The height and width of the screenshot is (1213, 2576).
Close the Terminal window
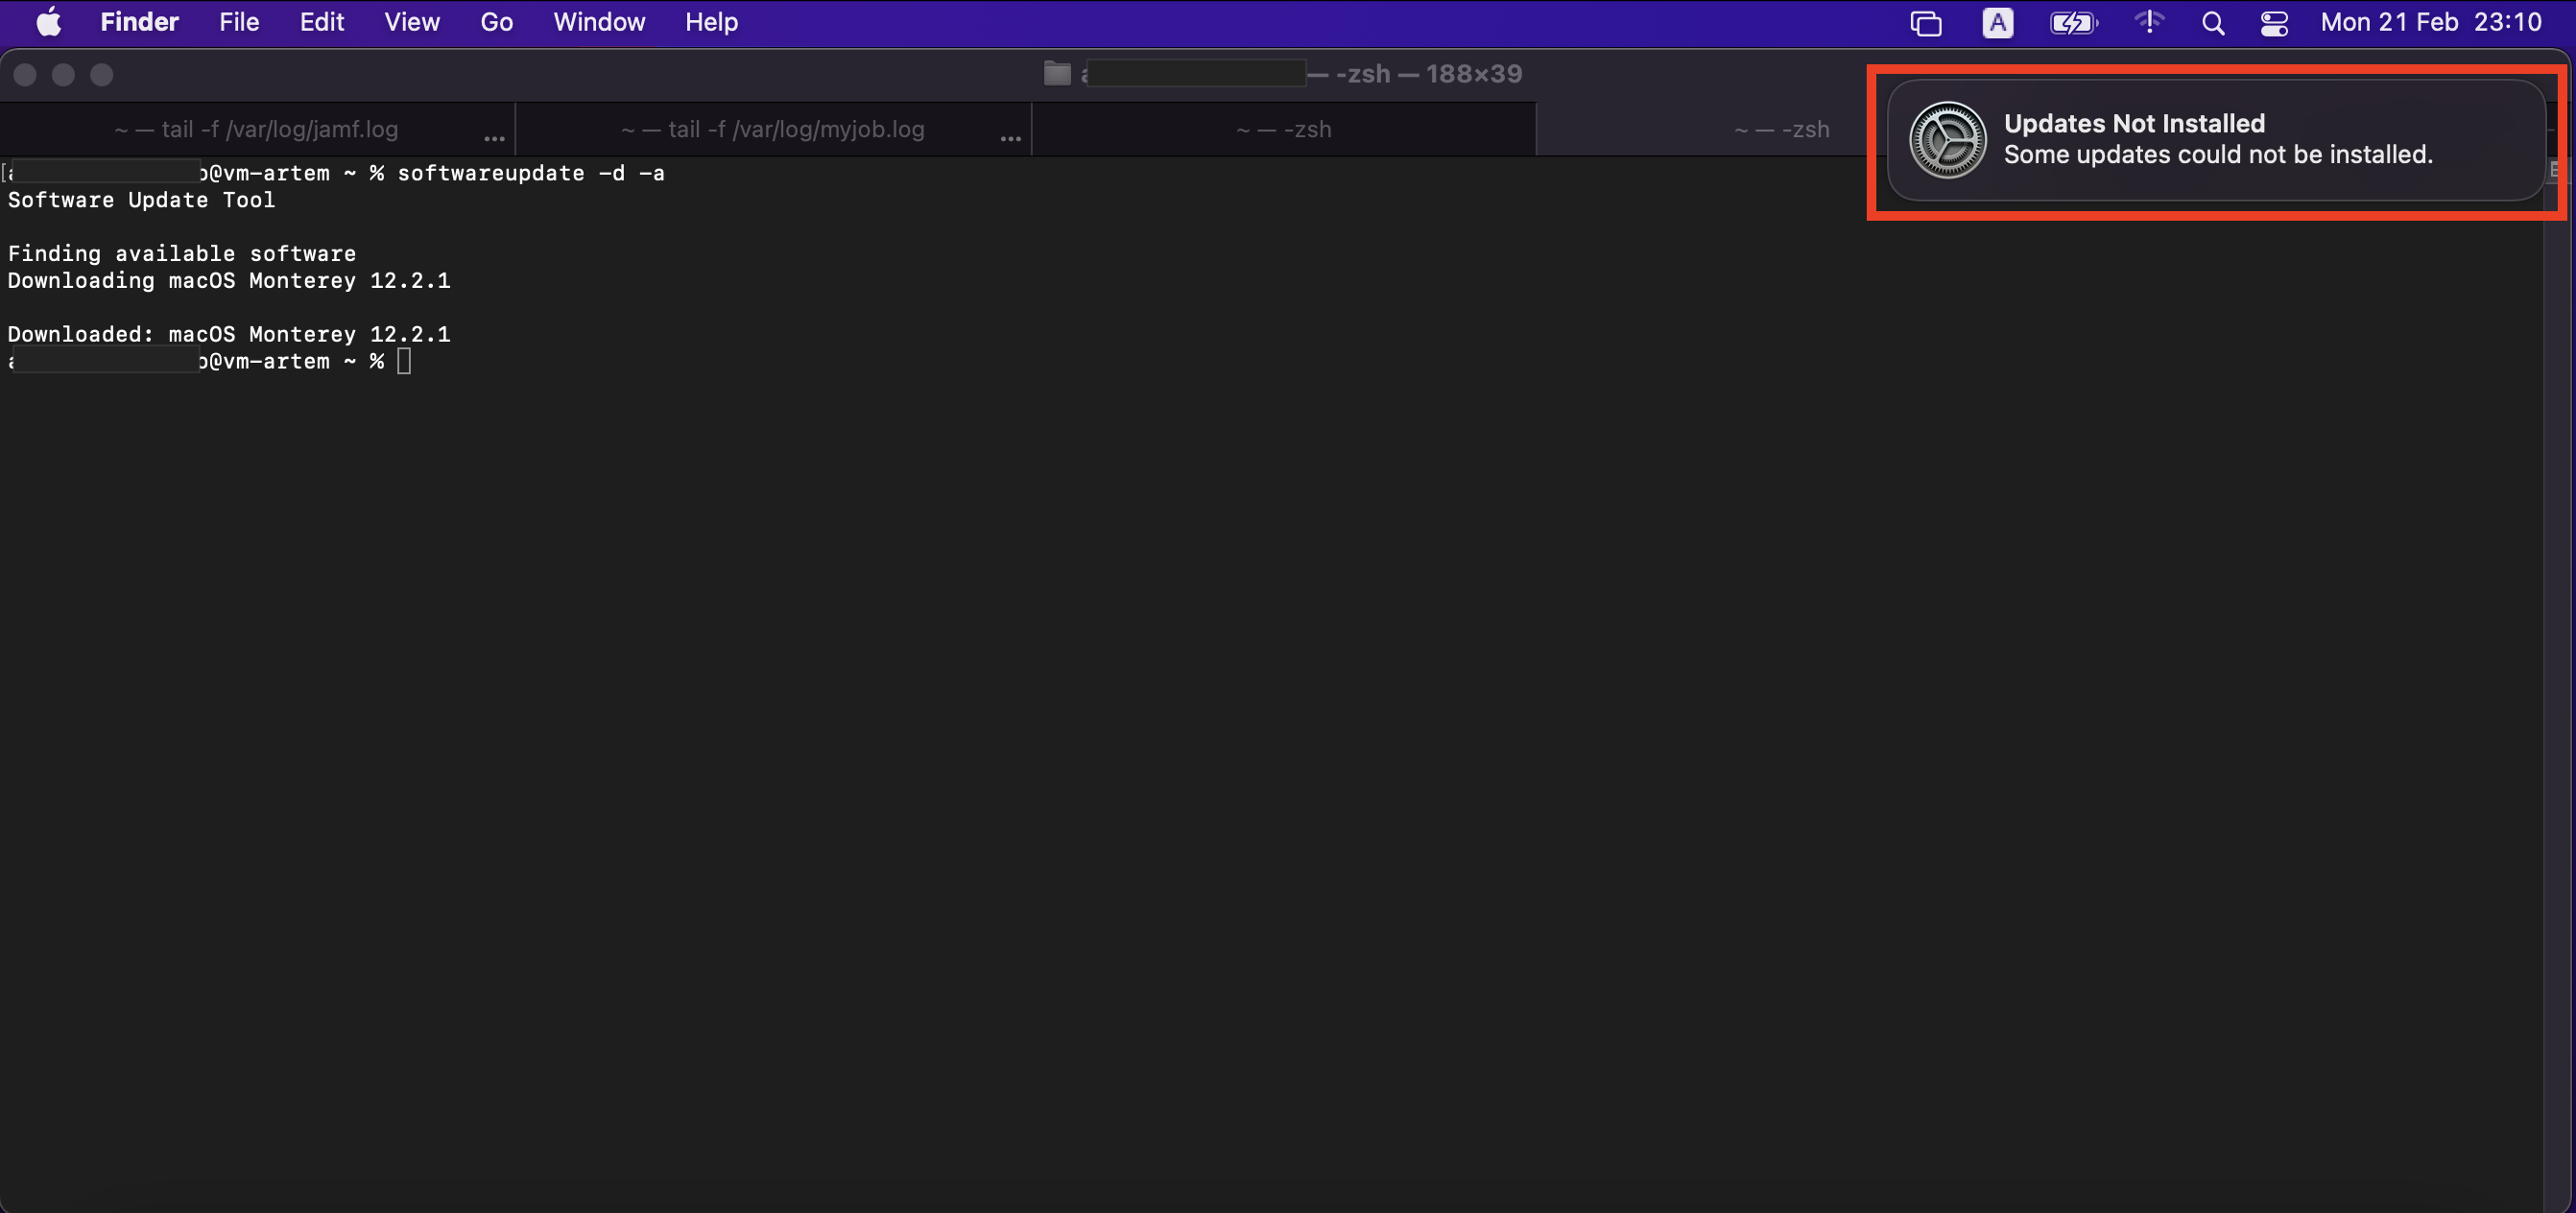25,75
